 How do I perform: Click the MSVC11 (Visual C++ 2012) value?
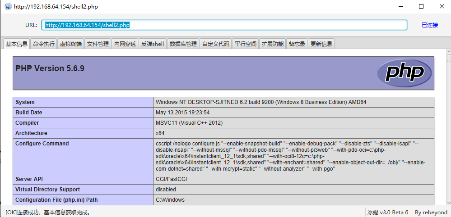coord(189,123)
